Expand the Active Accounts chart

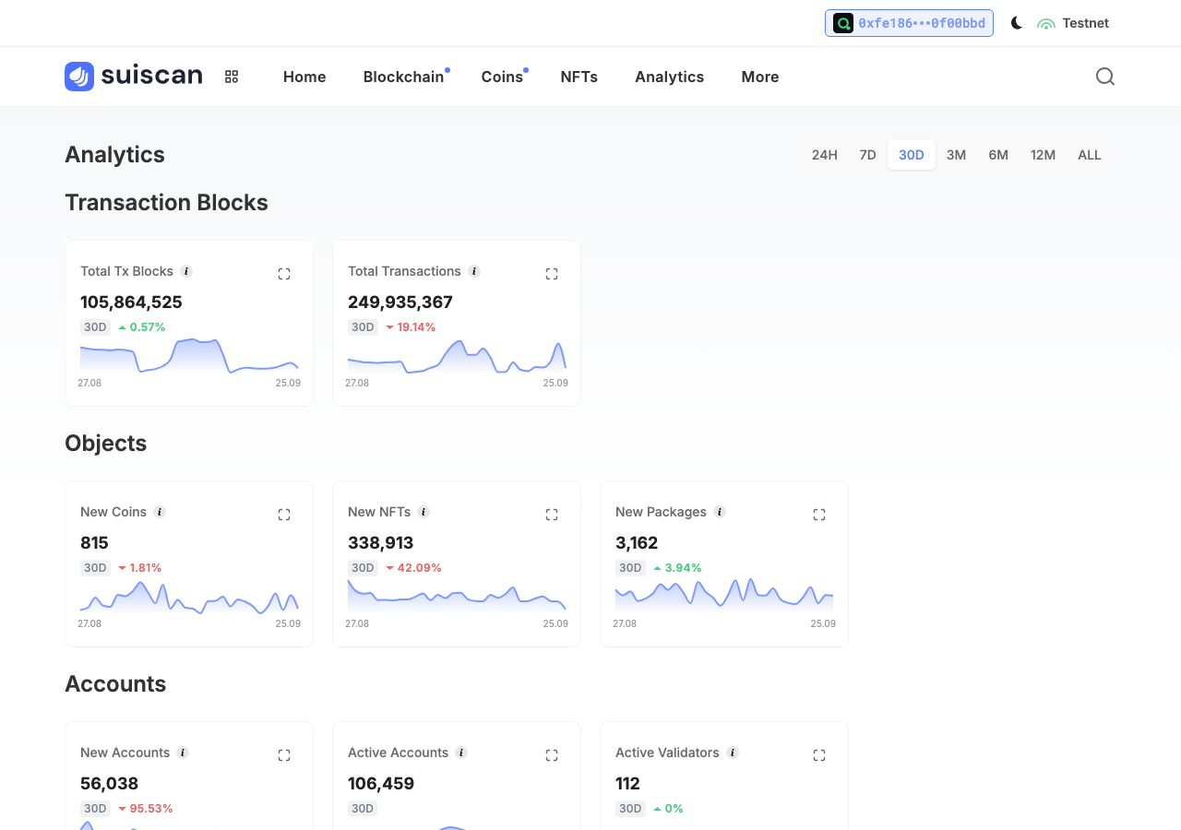[552, 755]
